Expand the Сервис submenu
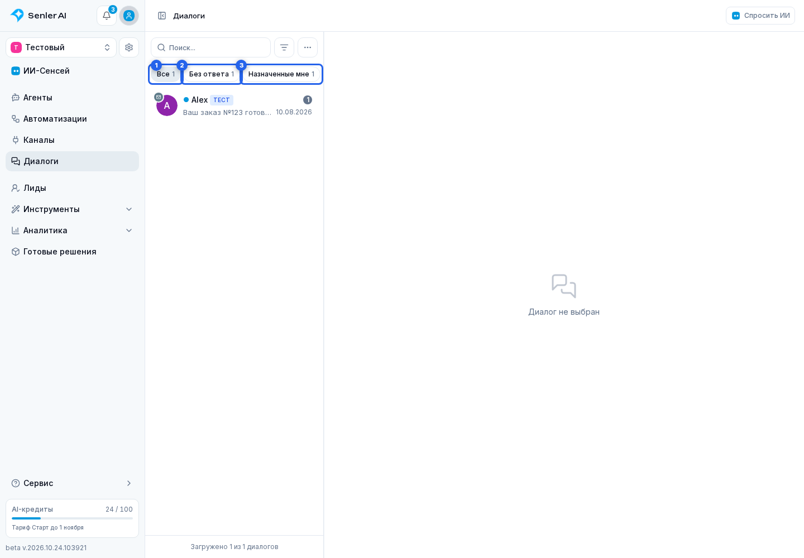The height and width of the screenshot is (558, 804). pyautogui.click(x=72, y=483)
